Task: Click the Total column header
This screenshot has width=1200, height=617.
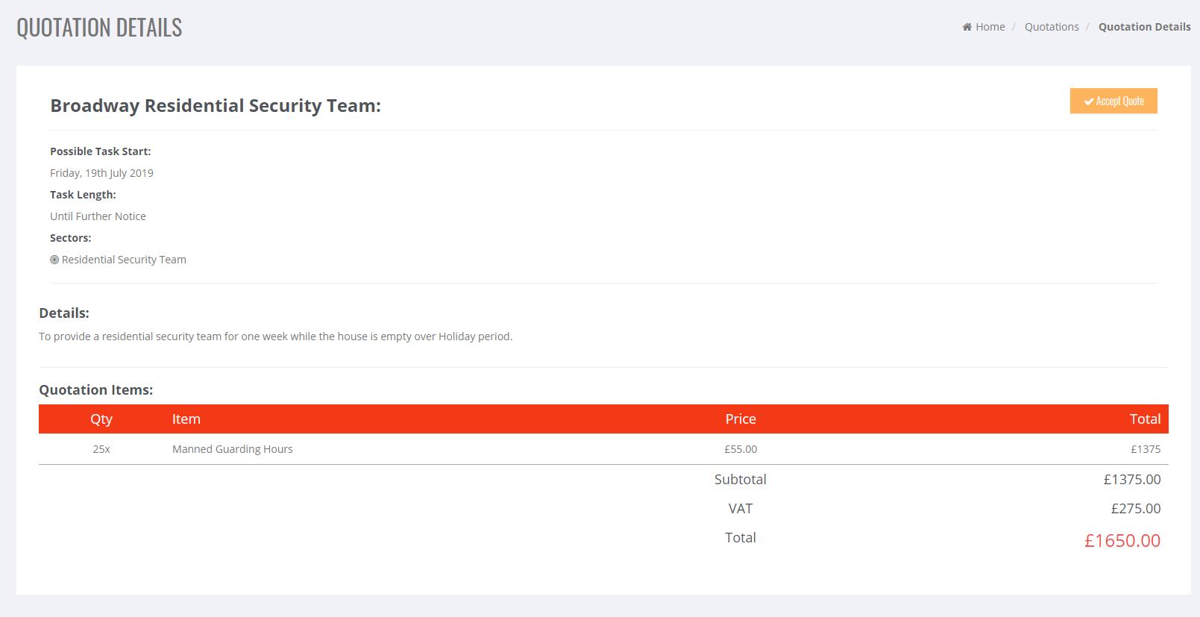Action: click(1145, 419)
